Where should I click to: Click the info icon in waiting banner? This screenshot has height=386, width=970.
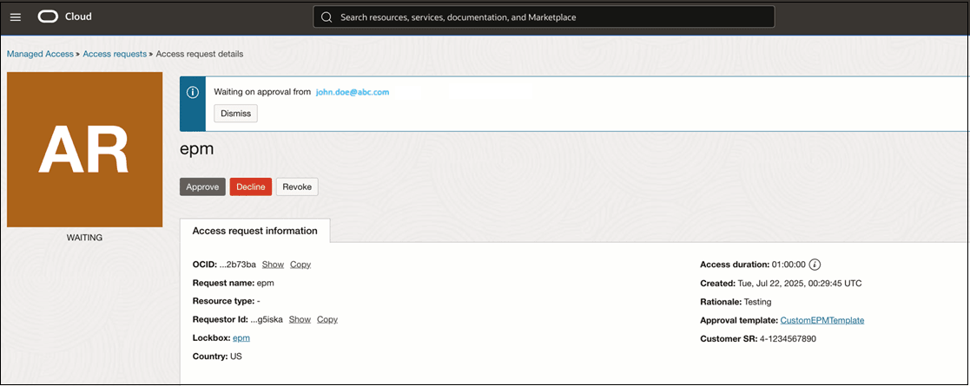(193, 92)
